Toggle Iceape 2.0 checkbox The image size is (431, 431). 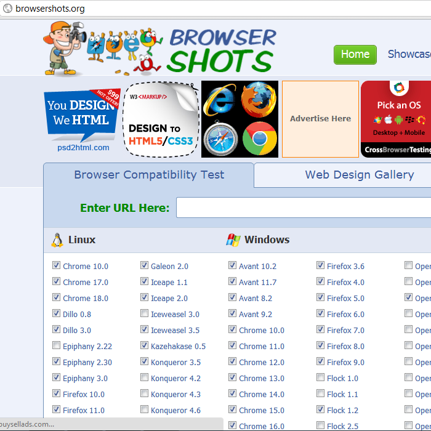point(144,297)
